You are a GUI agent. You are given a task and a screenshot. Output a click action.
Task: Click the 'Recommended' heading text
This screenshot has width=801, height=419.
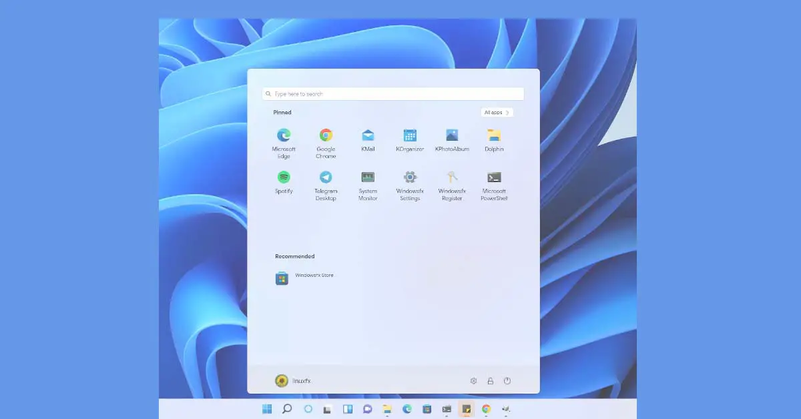294,256
